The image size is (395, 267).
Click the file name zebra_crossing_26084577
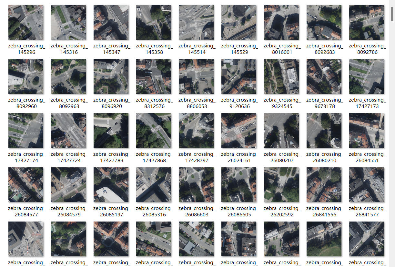[x=27, y=212]
